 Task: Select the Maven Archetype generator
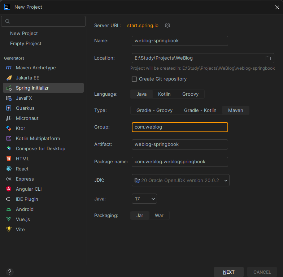36,68
